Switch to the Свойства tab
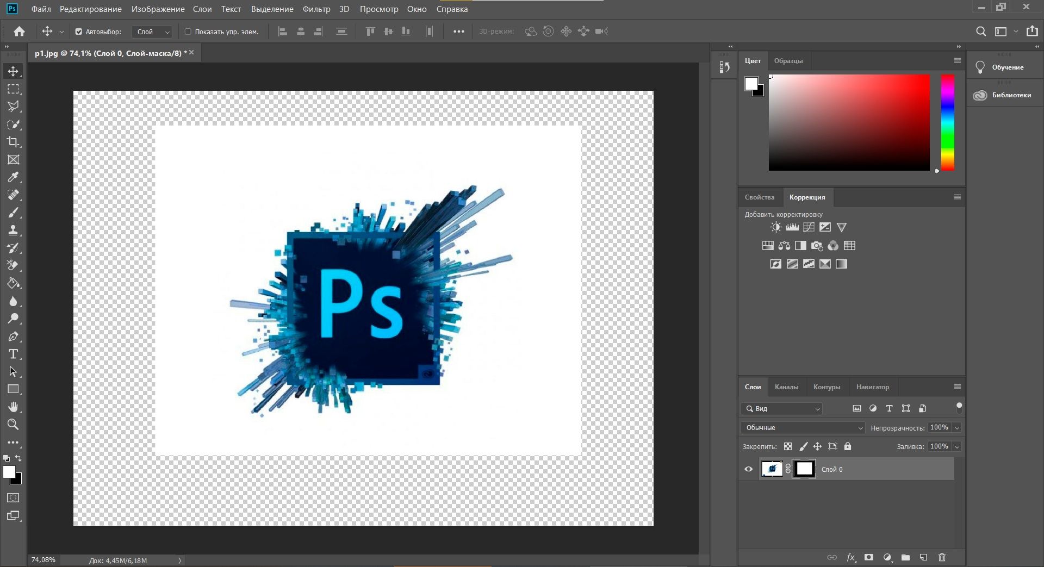 point(760,197)
